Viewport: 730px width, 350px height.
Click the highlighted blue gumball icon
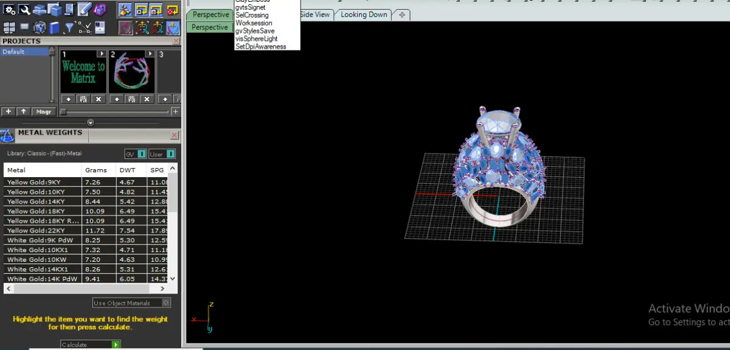(x=173, y=27)
